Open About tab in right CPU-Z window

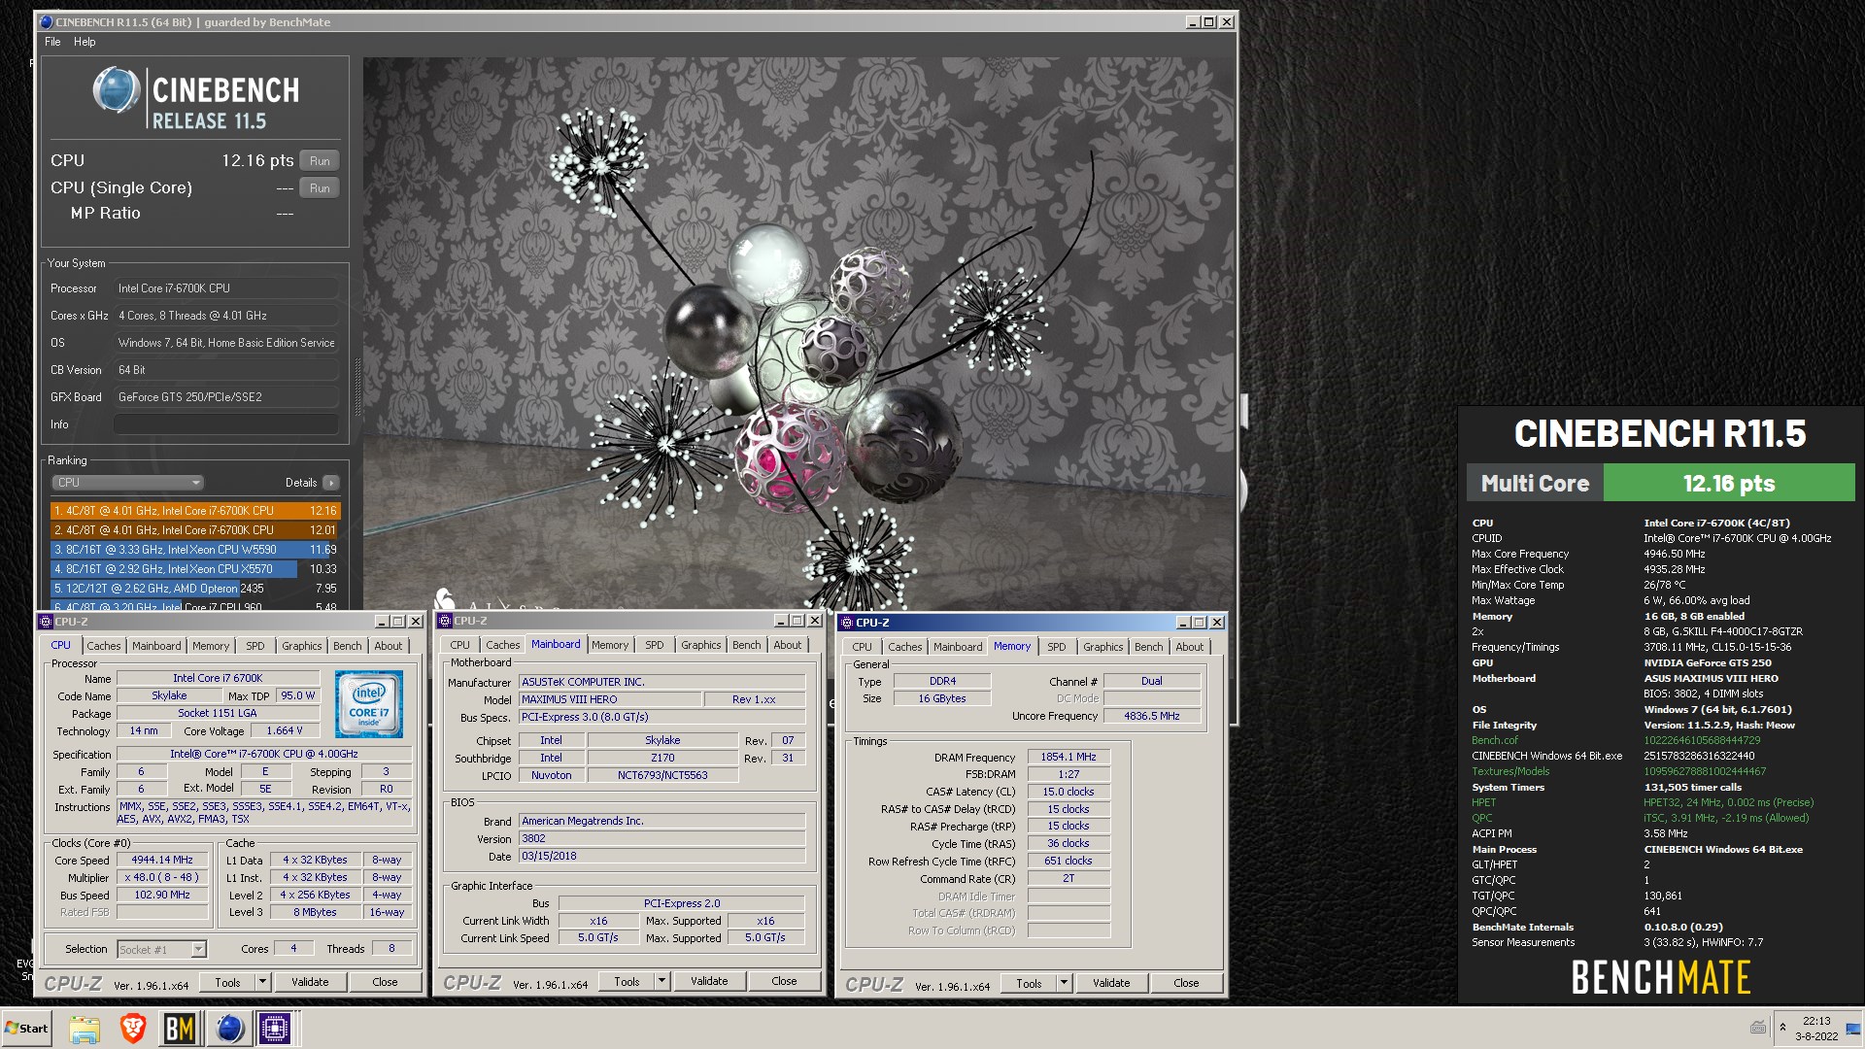coord(1190,647)
